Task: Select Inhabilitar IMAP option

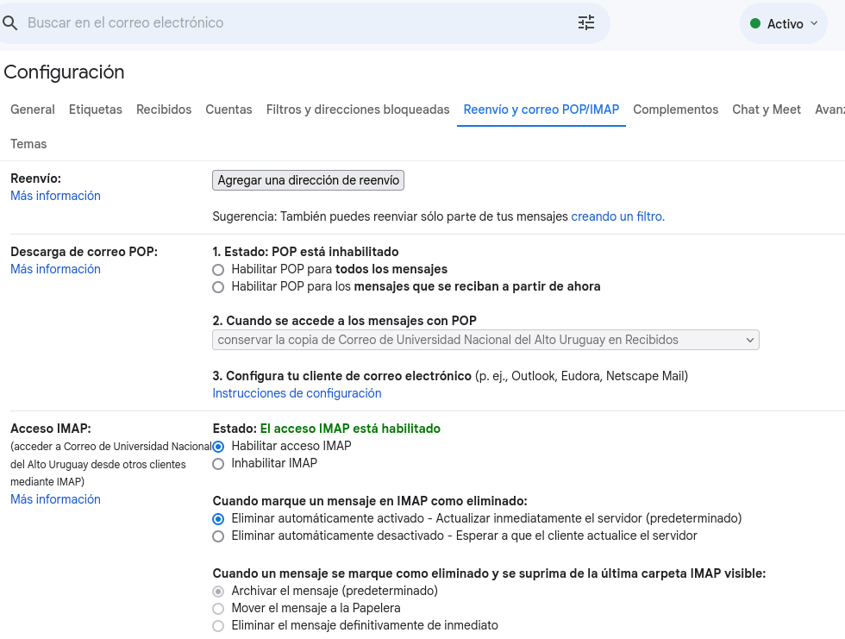Action: tap(218, 464)
